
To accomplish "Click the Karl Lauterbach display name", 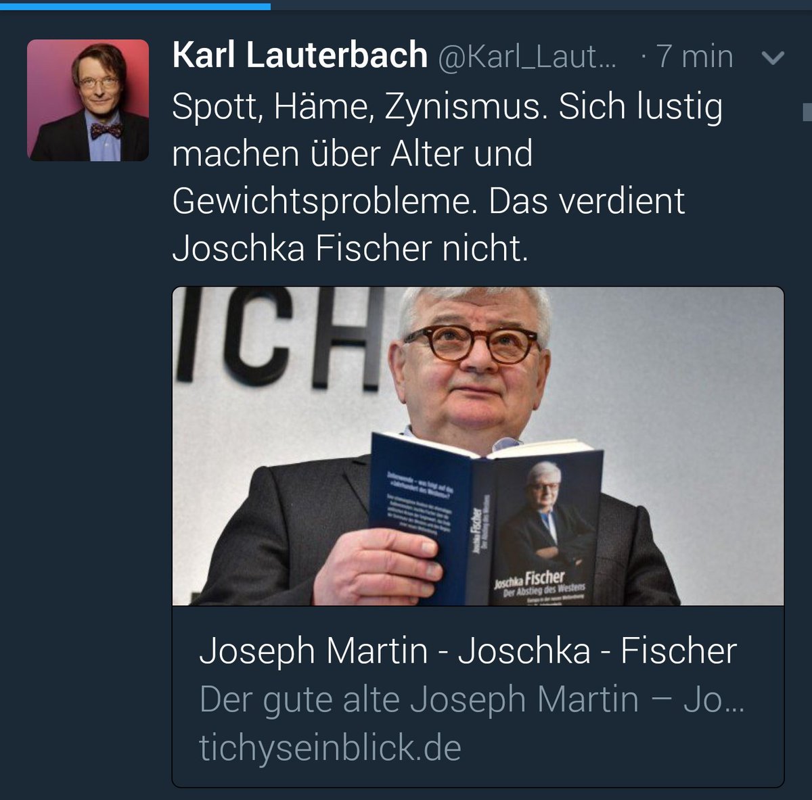I will [x=300, y=55].
